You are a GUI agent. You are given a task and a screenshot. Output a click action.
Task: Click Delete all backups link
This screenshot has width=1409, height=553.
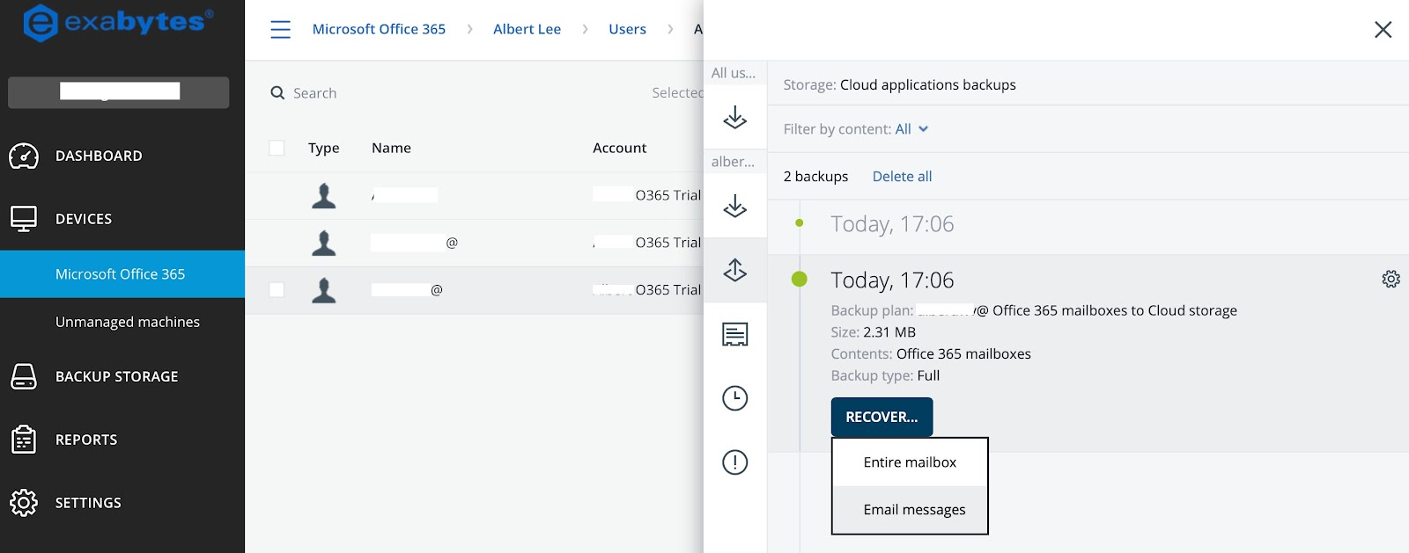coord(902,177)
